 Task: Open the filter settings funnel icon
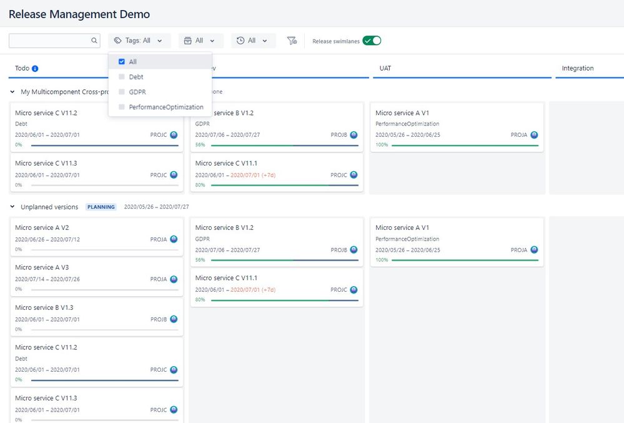292,41
